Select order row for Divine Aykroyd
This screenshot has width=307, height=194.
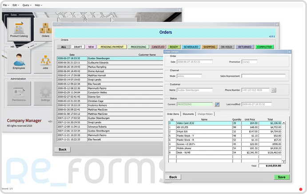110,71
